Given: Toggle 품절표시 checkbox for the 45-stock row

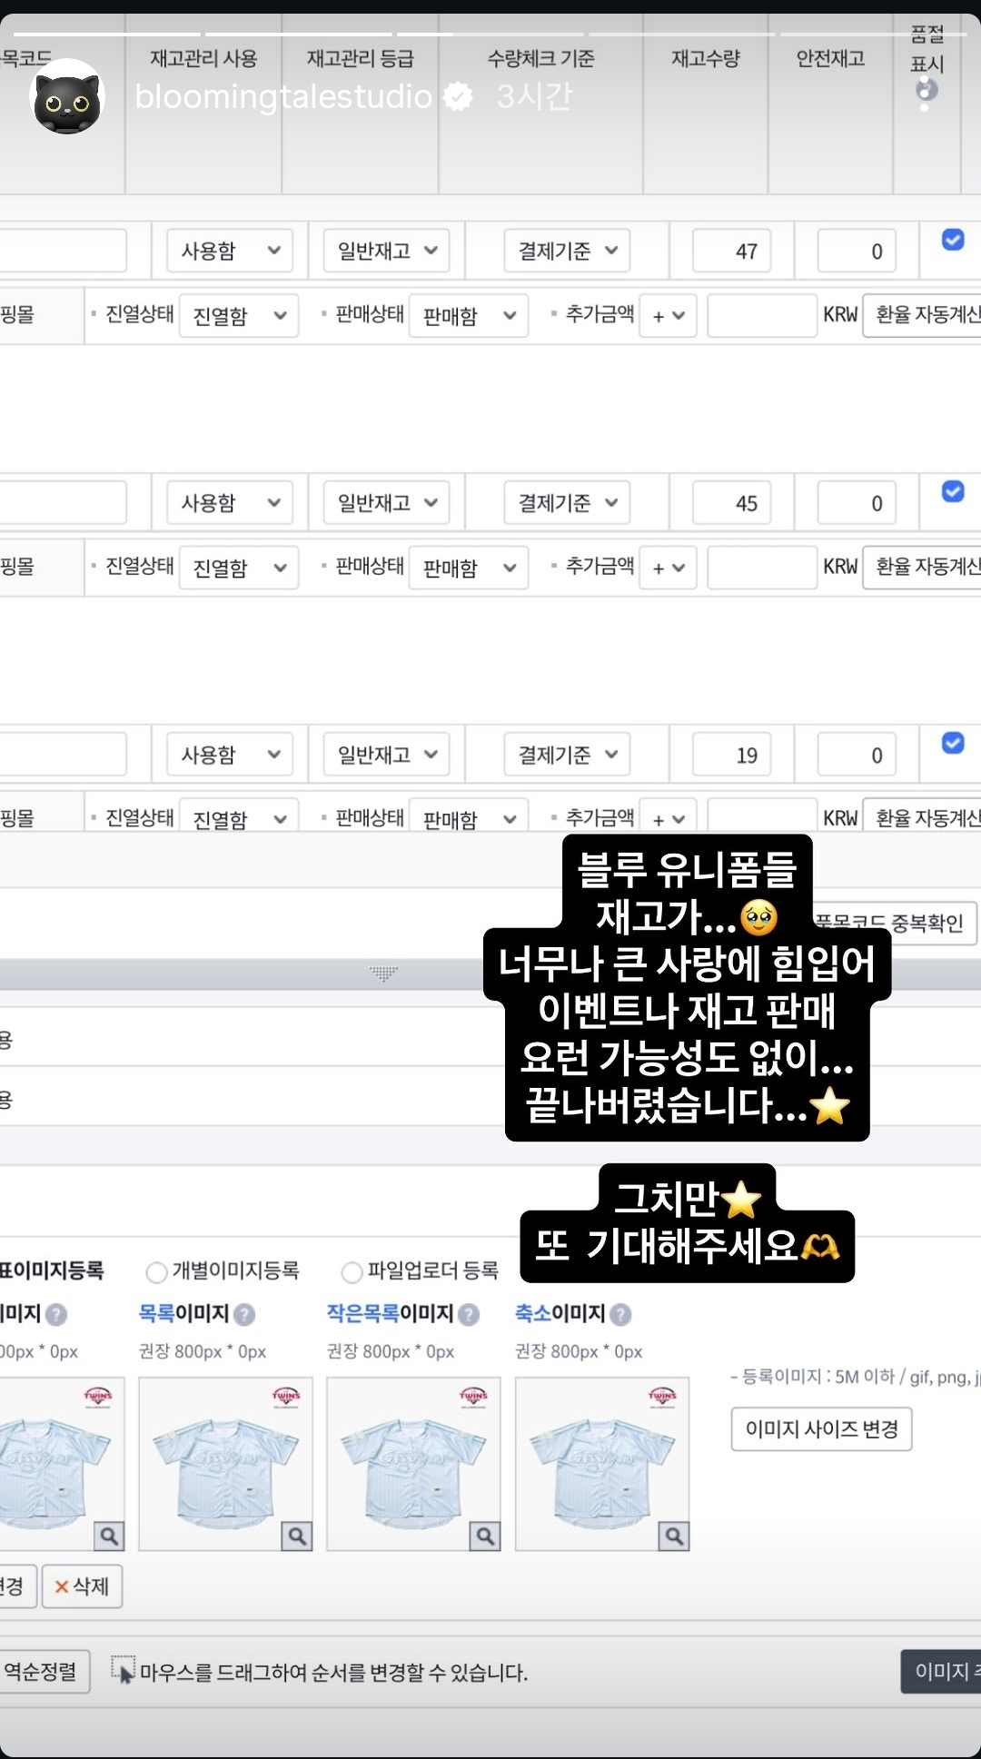Looking at the screenshot, I should pos(953,491).
